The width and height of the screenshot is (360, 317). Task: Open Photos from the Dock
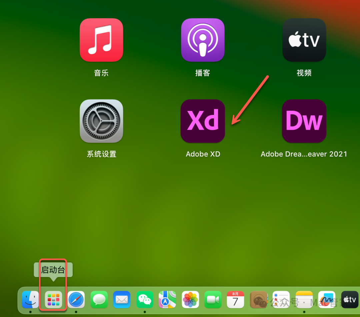point(190,300)
